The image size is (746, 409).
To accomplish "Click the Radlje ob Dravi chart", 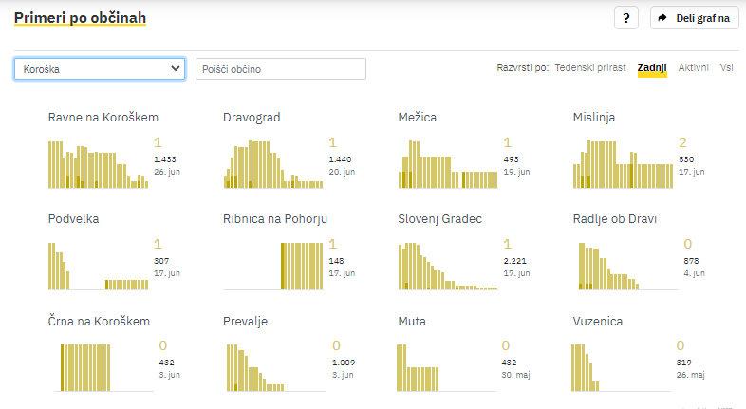I will click(x=623, y=265).
